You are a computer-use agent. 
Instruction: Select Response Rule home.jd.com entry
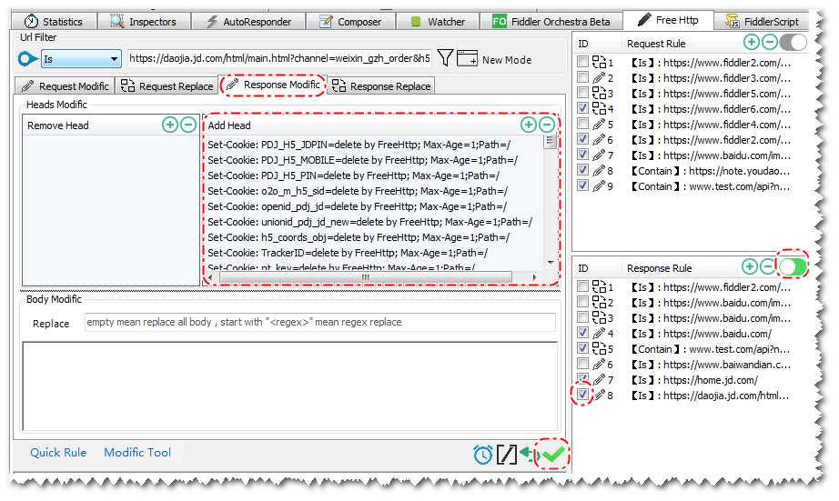coord(693,380)
